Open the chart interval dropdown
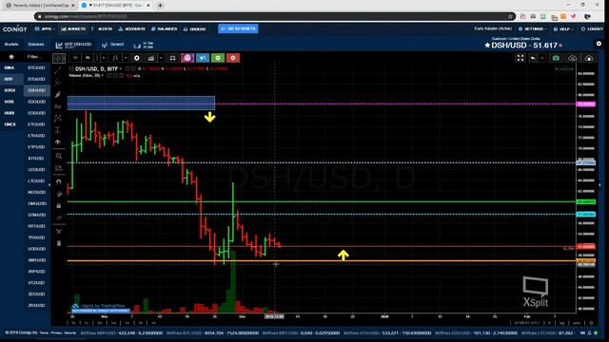Image resolution: width=609 pixels, height=342 pixels. point(104,58)
